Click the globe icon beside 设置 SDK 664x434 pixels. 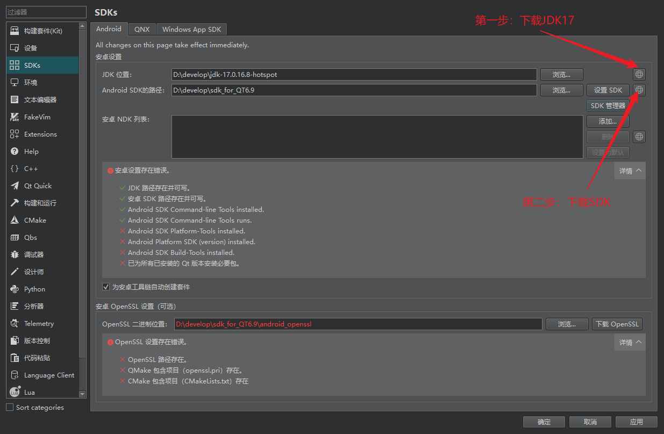point(639,90)
